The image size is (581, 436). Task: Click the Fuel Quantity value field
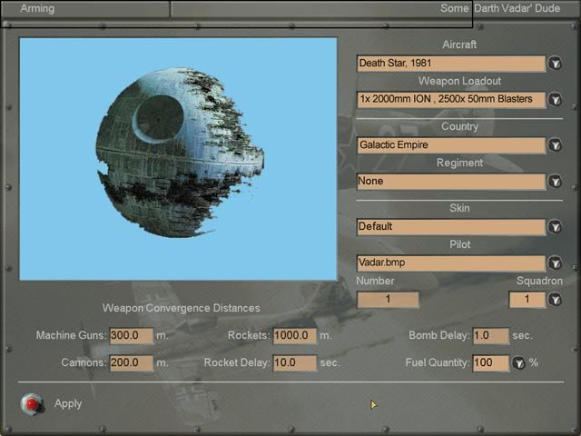[491, 363]
